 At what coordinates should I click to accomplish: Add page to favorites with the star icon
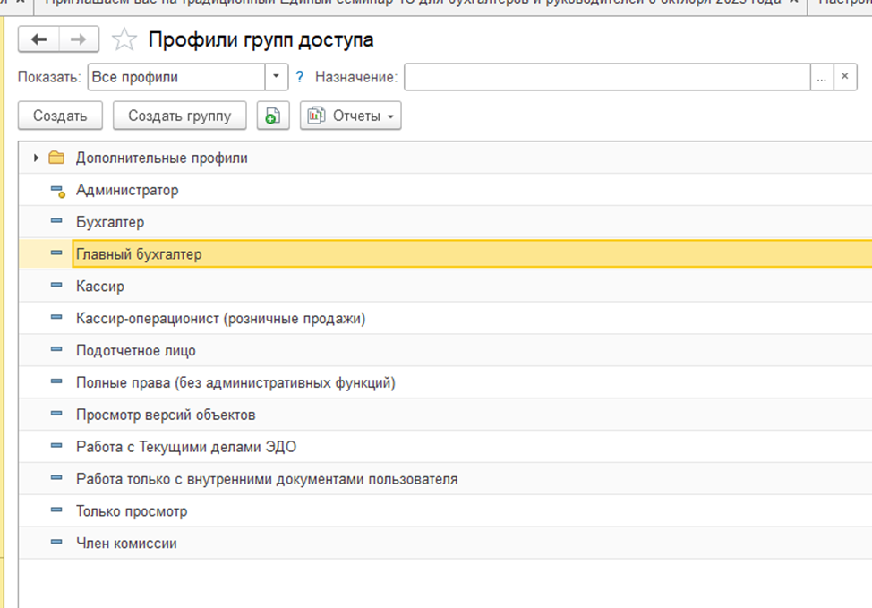[x=124, y=39]
